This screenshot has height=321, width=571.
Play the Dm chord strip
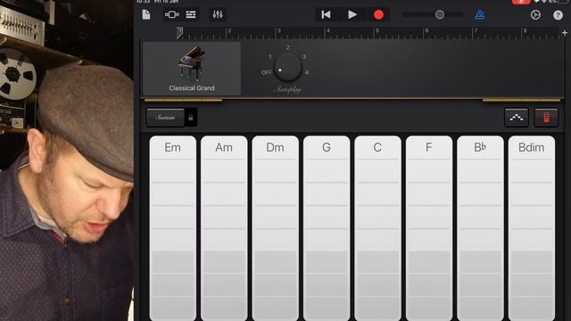(276, 228)
